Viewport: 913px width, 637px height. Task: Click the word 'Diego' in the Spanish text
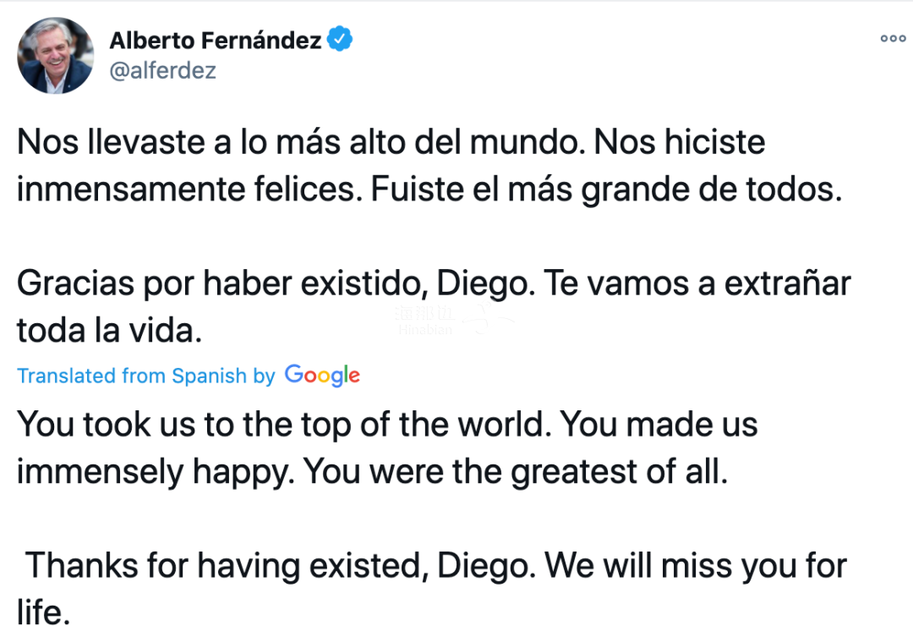484,284
